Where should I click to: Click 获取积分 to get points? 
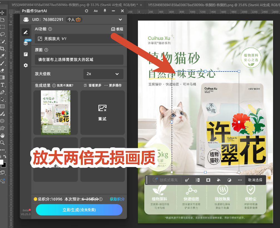(x=117, y=199)
